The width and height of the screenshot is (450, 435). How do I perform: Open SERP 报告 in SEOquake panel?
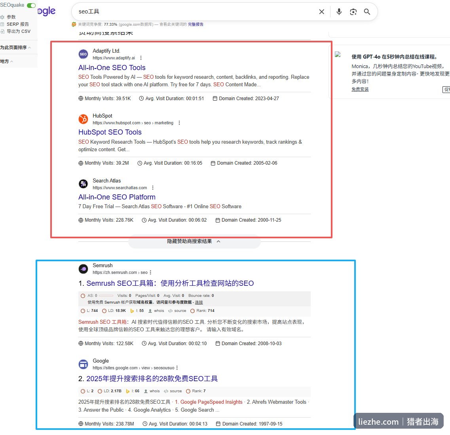pyautogui.click(x=17, y=24)
